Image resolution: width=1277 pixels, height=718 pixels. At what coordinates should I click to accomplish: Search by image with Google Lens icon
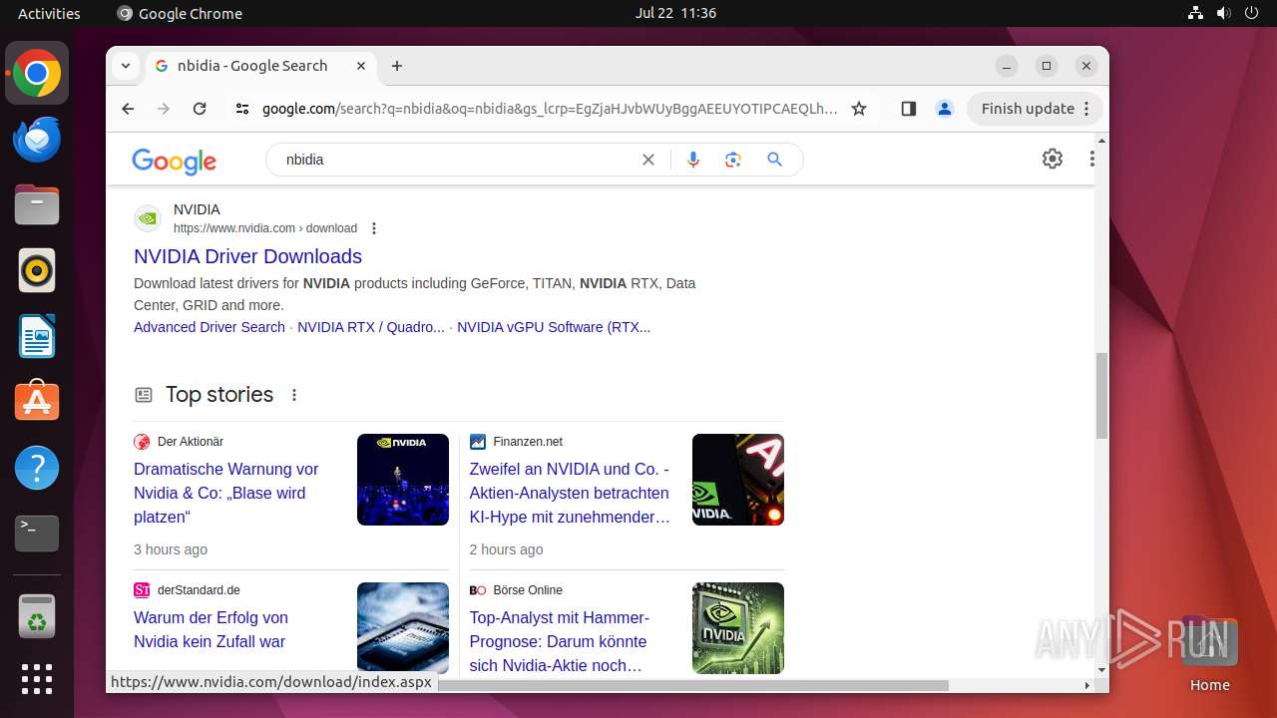click(x=733, y=160)
